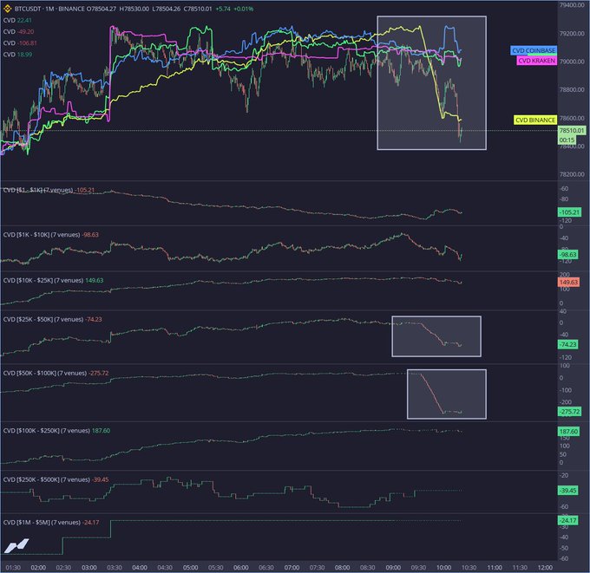Click the -74.23 value tag on axis

[x=567, y=344]
